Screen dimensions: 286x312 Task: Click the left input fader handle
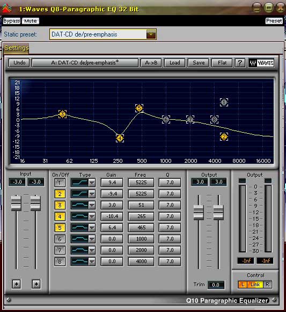point(16,203)
